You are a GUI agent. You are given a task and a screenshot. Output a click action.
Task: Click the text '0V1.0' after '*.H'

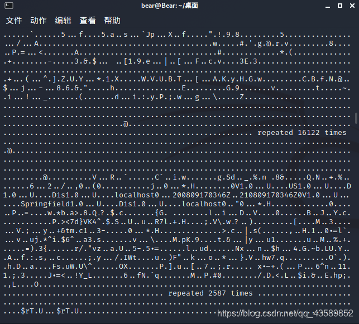pyautogui.click(x=242, y=186)
